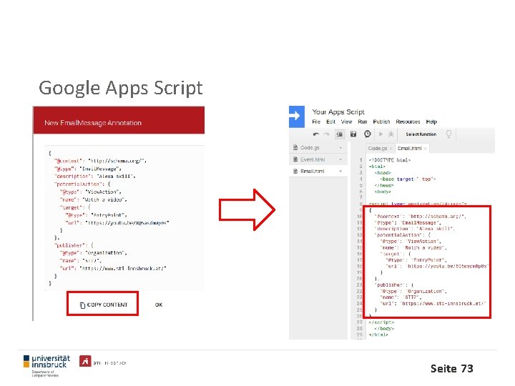Image resolution: width=515 pixels, height=386 pixels.
Task: Click the <base target="_top"> code line
Action: click(x=408, y=179)
